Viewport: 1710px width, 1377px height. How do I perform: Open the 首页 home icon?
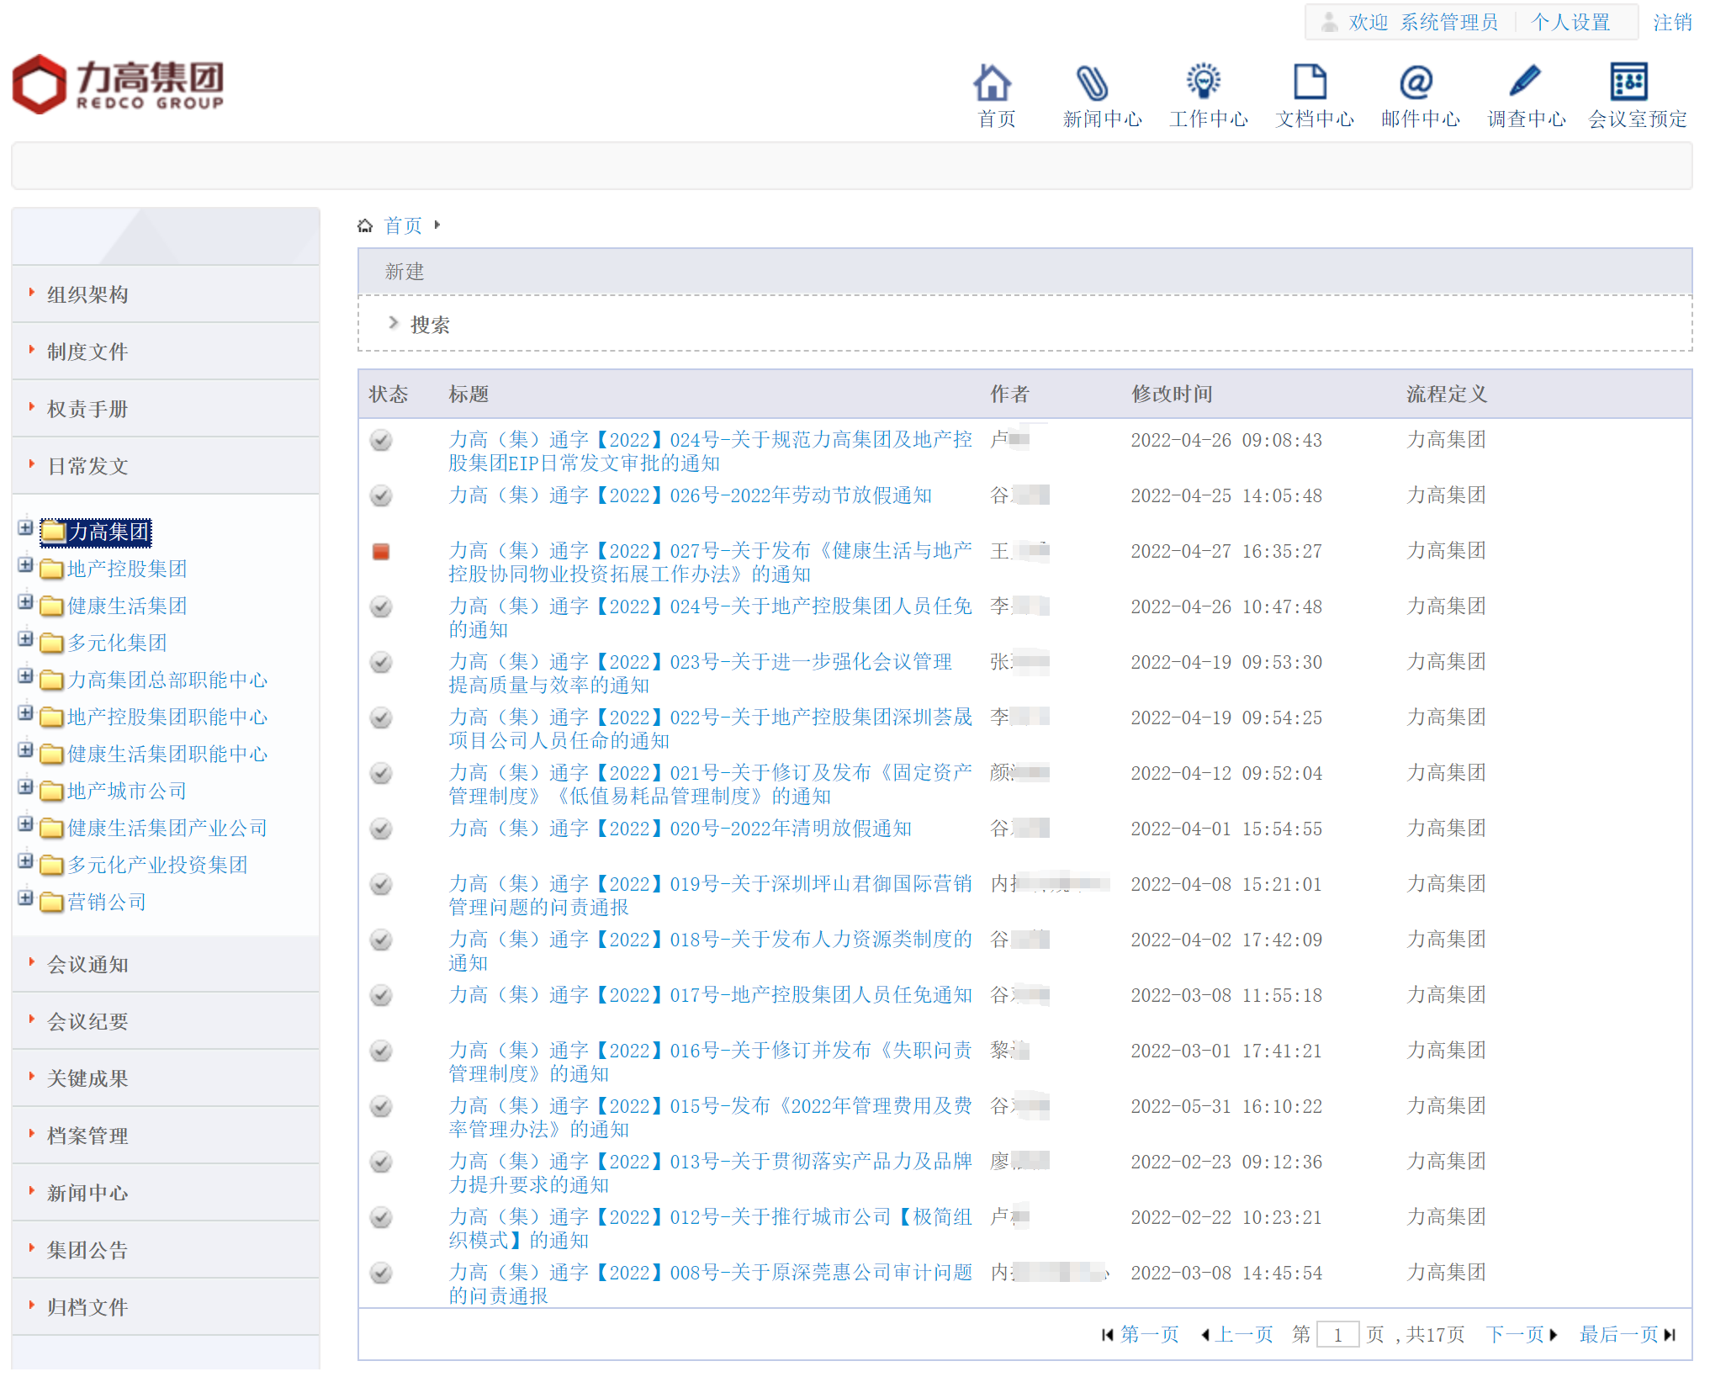tap(993, 82)
